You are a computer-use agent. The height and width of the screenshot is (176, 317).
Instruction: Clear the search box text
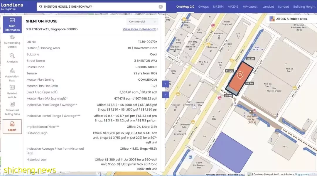[161, 7]
